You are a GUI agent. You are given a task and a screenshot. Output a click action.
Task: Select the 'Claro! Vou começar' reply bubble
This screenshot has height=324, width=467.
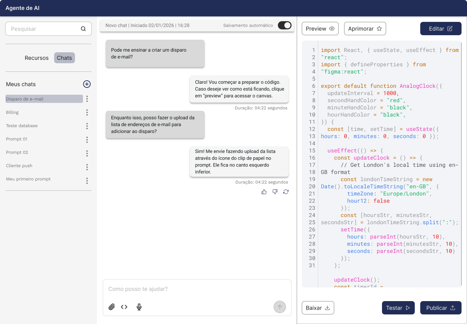tap(239, 89)
